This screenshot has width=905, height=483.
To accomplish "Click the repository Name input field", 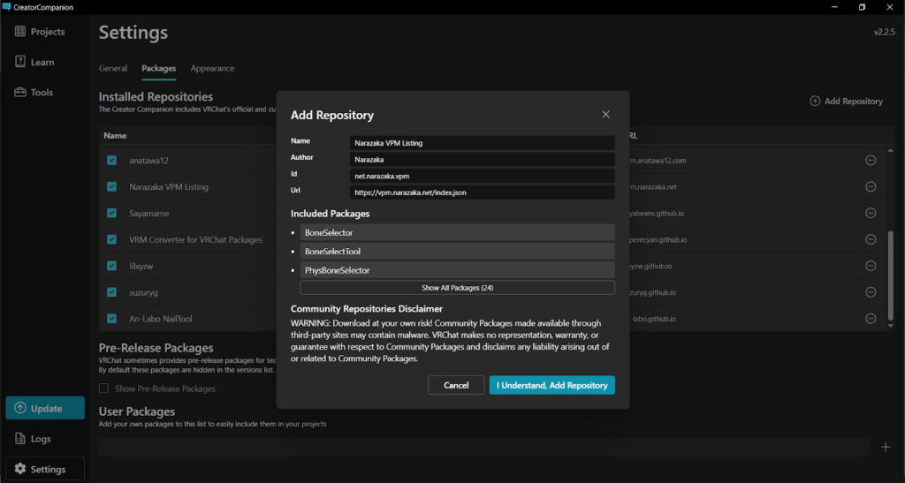I will (x=482, y=143).
